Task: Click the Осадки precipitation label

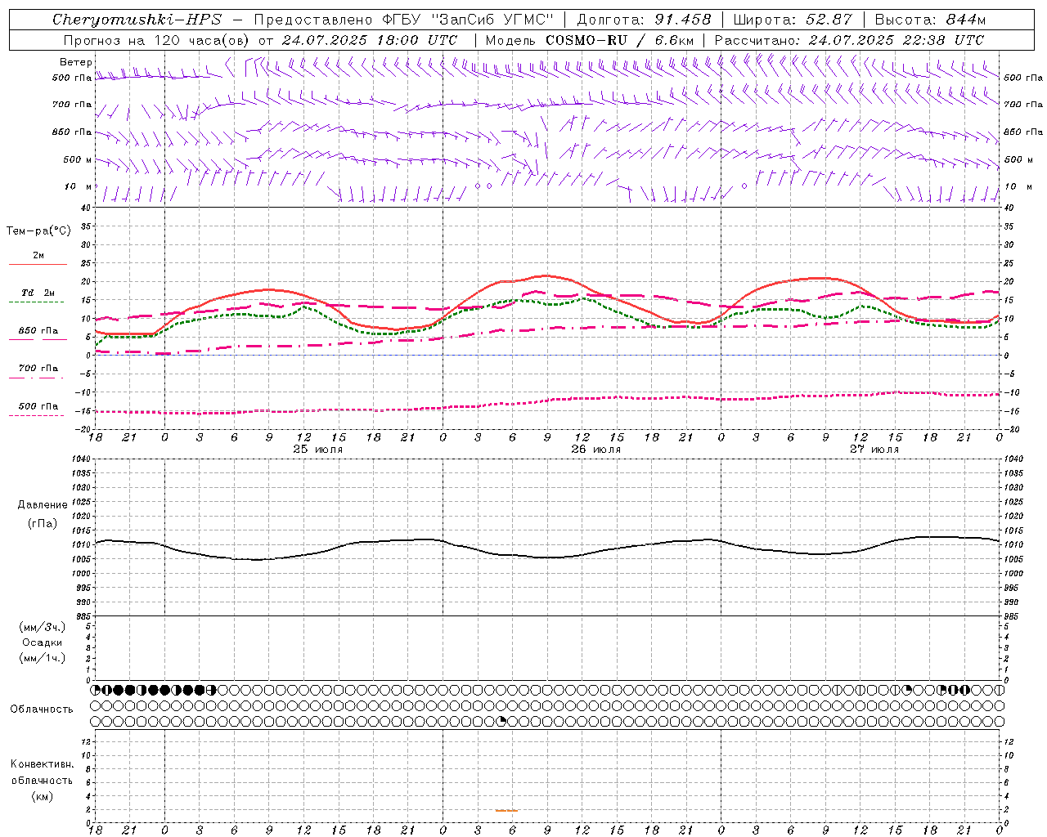Action: [42, 642]
